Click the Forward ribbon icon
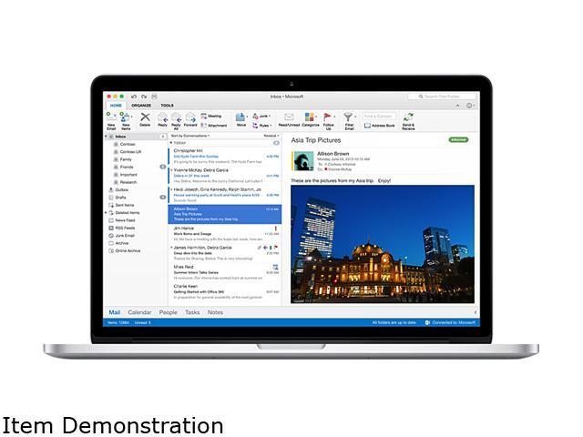This screenshot has height=437, width=583. (190, 117)
